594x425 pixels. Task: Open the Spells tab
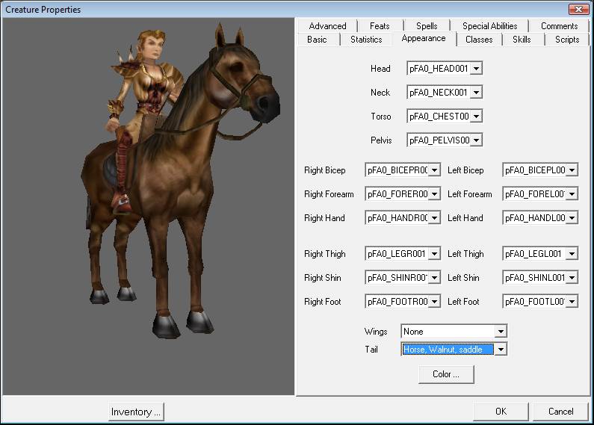(427, 26)
